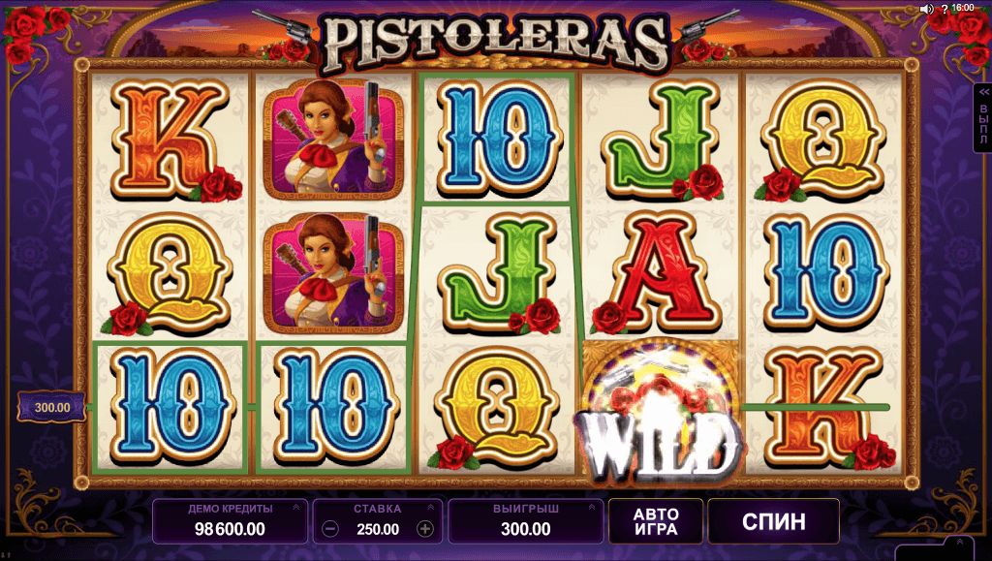
Task: Select the top pistolera woman symbol
Action: pos(333,140)
